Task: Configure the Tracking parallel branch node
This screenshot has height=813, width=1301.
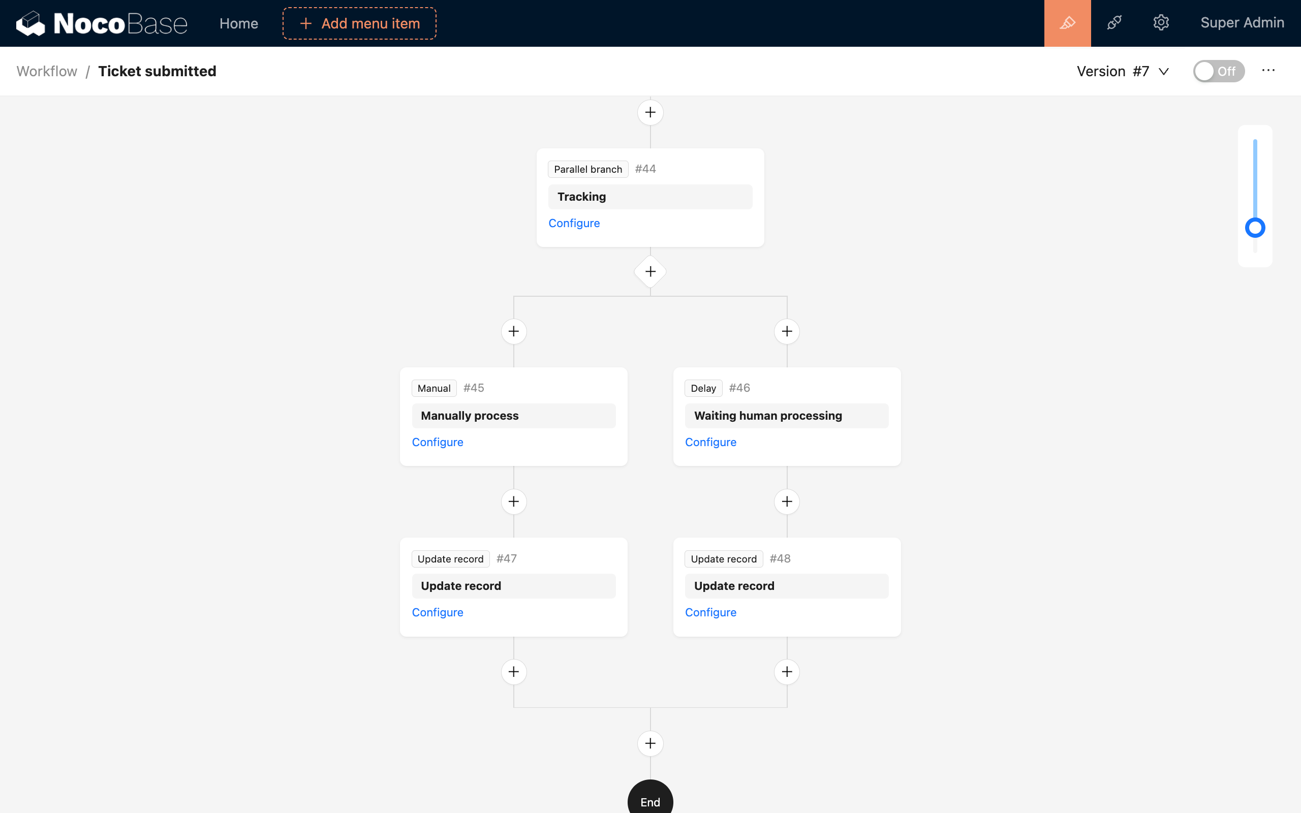Action: tap(574, 223)
